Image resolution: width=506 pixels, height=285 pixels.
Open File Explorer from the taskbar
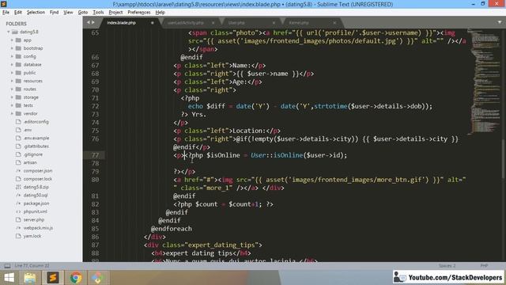pos(30,278)
